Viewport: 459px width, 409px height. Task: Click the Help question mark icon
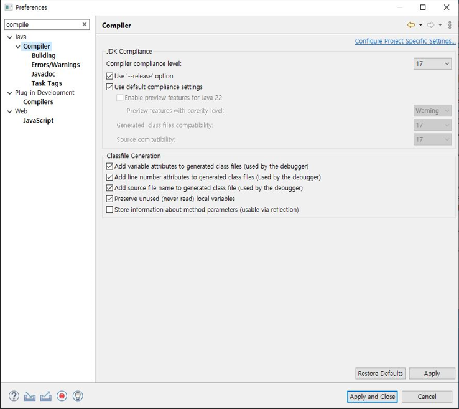(14, 396)
